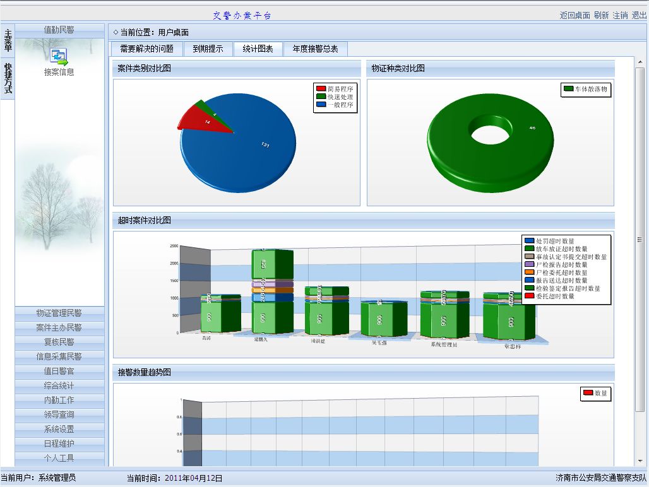Screen dimensions: 649x487
Task: Switch to 快捷方式 vertical side tab
Action: click(x=8, y=78)
